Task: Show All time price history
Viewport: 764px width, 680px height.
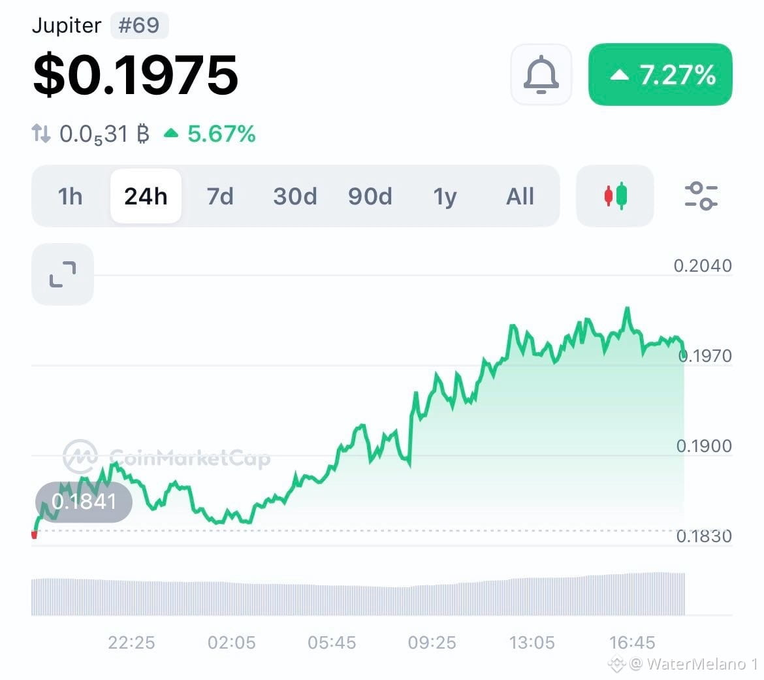Action: click(x=520, y=196)
